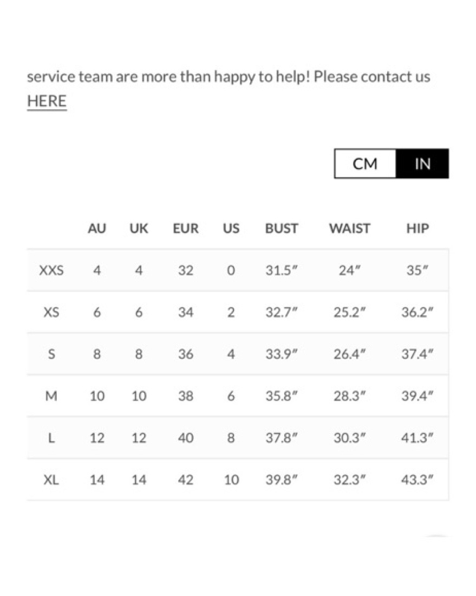
Task: Click the UK column header
Action: [x=139, y=229]
